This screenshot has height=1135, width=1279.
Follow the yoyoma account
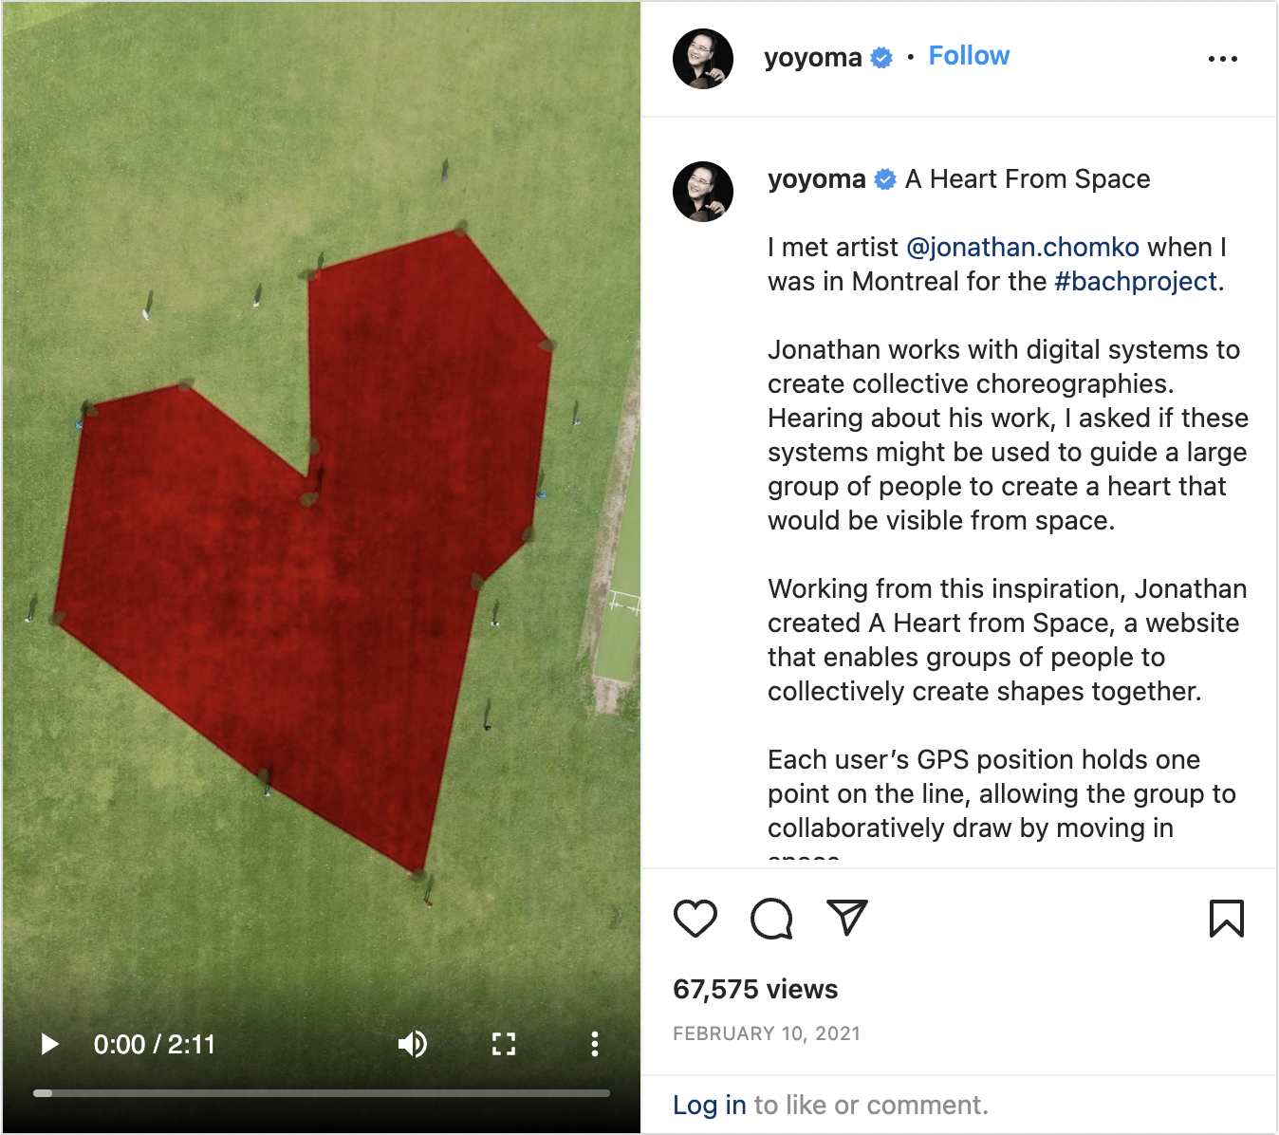[969, 56]
